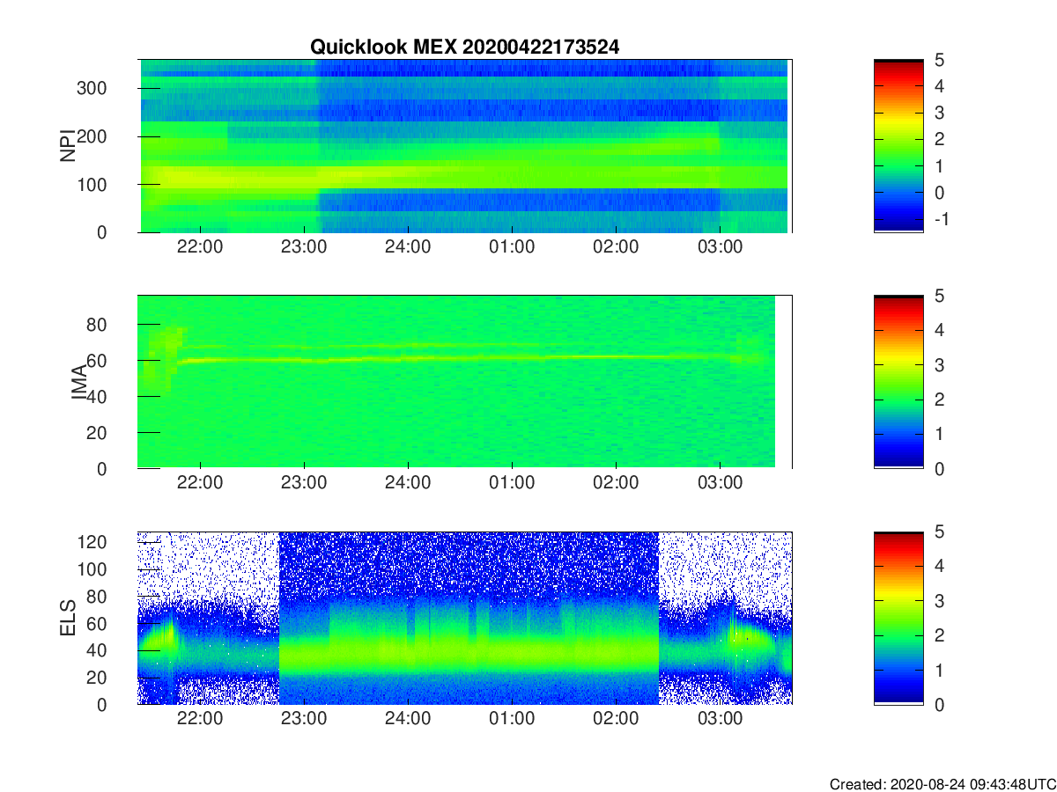Click the IMA plot colorbar
This screenshot has width=1057, height=792.
(x=898, y=382)
